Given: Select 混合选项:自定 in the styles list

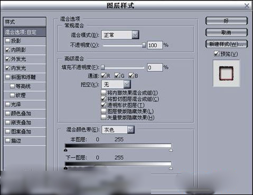Looking at the screenshot, I should coord(25,32).
